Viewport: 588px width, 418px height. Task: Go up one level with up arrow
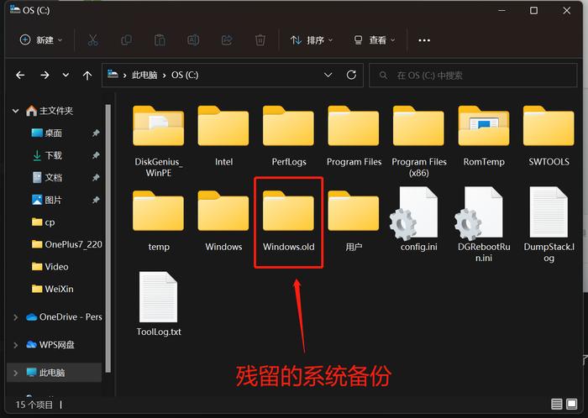[87, 76]
